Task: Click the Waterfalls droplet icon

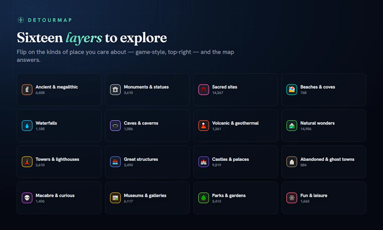Action: click(x=27, y=126)
